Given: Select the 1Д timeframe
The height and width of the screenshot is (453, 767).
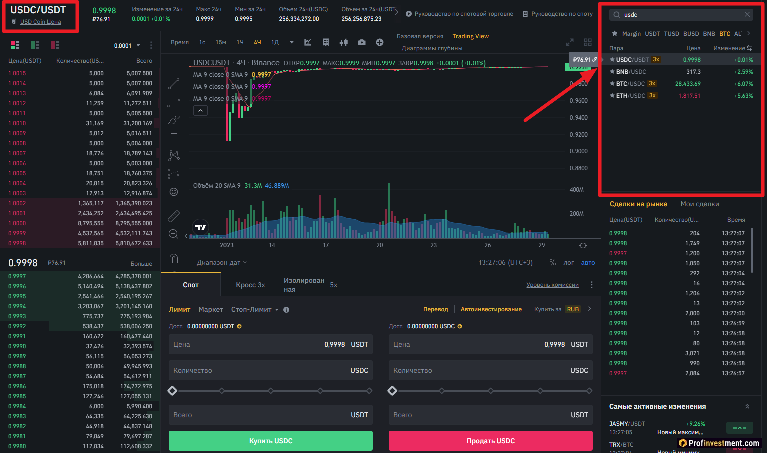Looking at the screenshot, I should (x=275, y=42).
